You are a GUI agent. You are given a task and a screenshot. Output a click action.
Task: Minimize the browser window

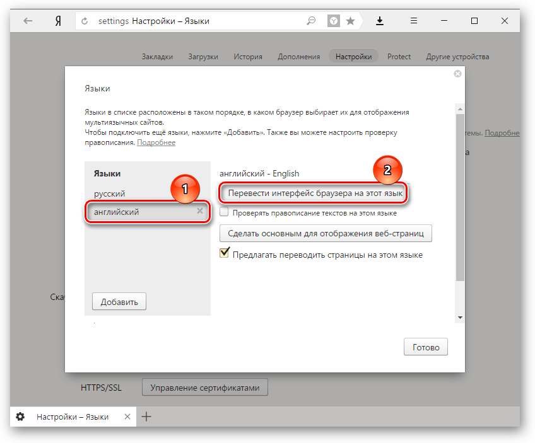point(444,21)
